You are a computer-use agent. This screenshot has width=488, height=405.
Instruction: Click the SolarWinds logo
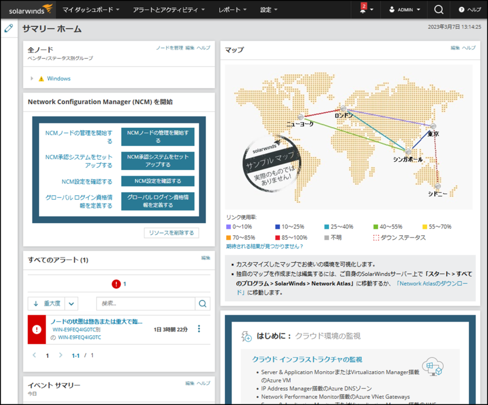tap(30, 10)
